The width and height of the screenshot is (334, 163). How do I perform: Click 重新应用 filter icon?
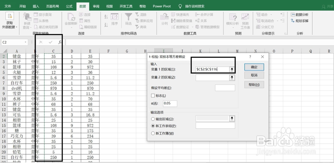point(144,21)
